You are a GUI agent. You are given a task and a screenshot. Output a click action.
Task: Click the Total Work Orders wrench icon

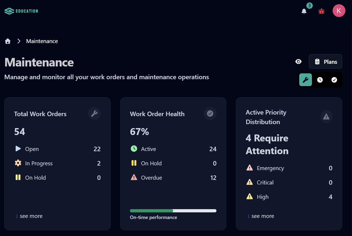coord(94,114)
